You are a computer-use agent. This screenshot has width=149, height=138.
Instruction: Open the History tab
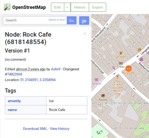point(80,7)
